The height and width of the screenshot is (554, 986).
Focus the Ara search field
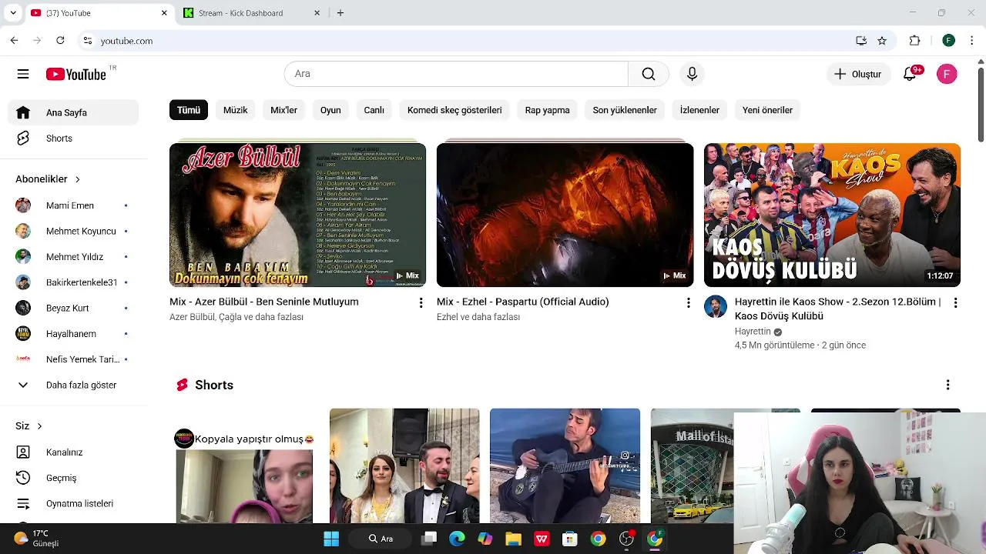point(456,74)
